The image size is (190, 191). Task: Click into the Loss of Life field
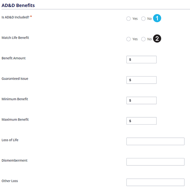[x=155, y=141]
